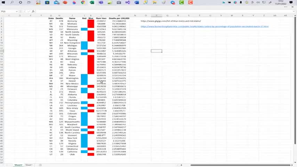Click the blue filled cell for Minnesota
Screen dimensions: 297x167
pos(84,29)
